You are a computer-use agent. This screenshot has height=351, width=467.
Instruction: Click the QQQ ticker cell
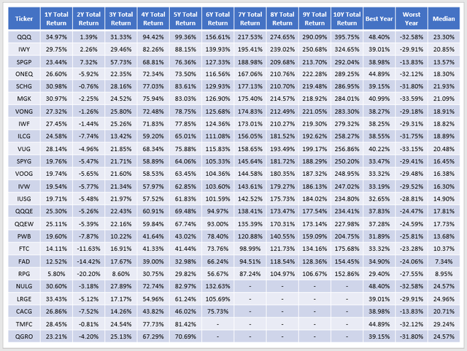(x=19, y=36)
